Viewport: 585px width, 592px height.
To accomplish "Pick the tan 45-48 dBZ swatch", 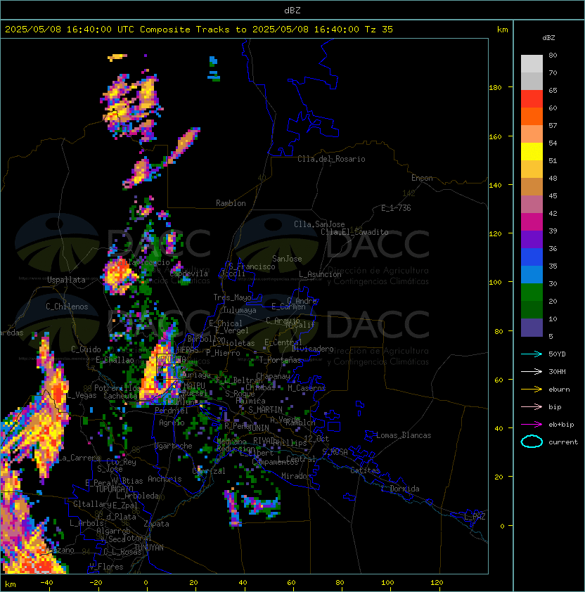I will pyautogui.click(x=532, y=186).
